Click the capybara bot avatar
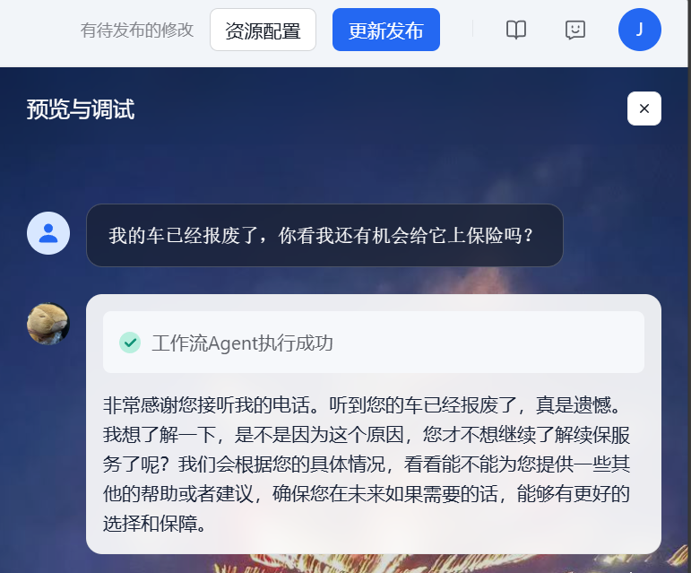 [x=48, y=324]
